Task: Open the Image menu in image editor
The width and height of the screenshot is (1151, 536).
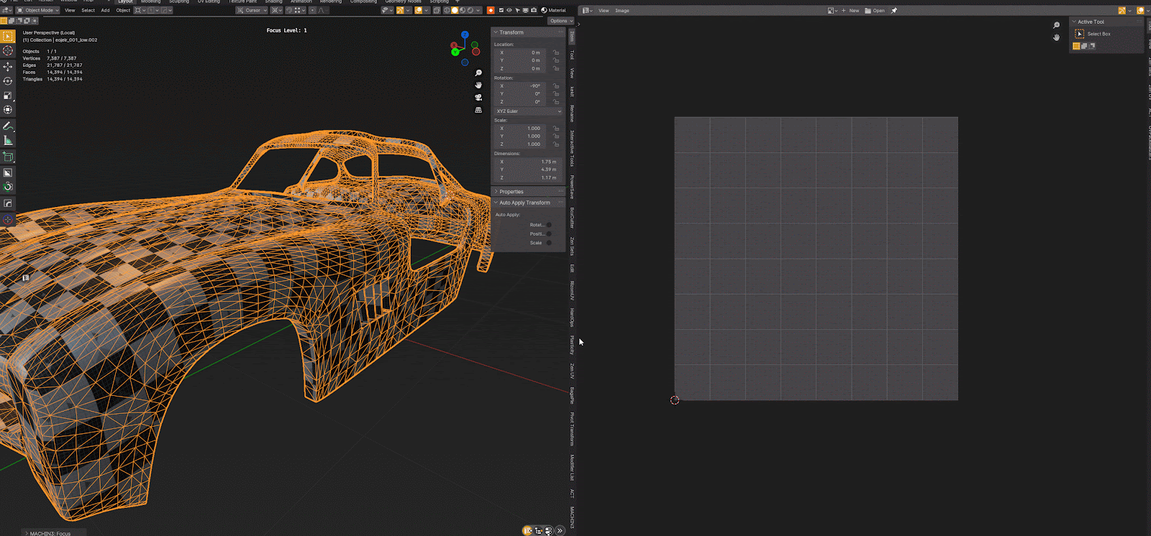Action: (x=622, y=11)
